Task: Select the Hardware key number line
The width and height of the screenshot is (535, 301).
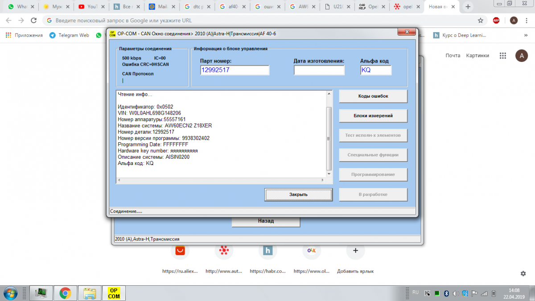Action: point(158,151)
